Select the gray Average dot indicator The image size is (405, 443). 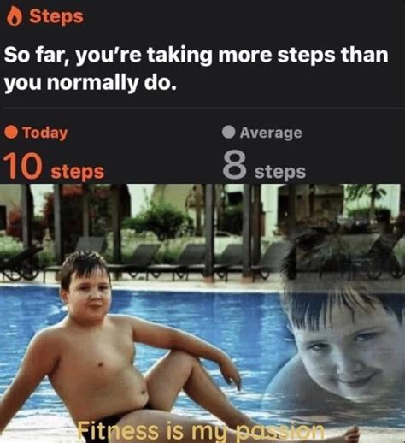pyautogui.click(x=228, y=132)
